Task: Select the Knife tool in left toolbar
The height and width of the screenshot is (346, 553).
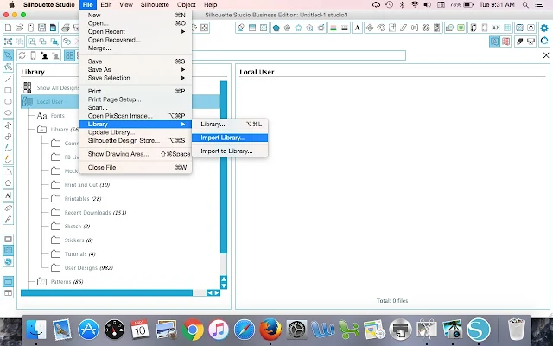Action: click(8, 219)
